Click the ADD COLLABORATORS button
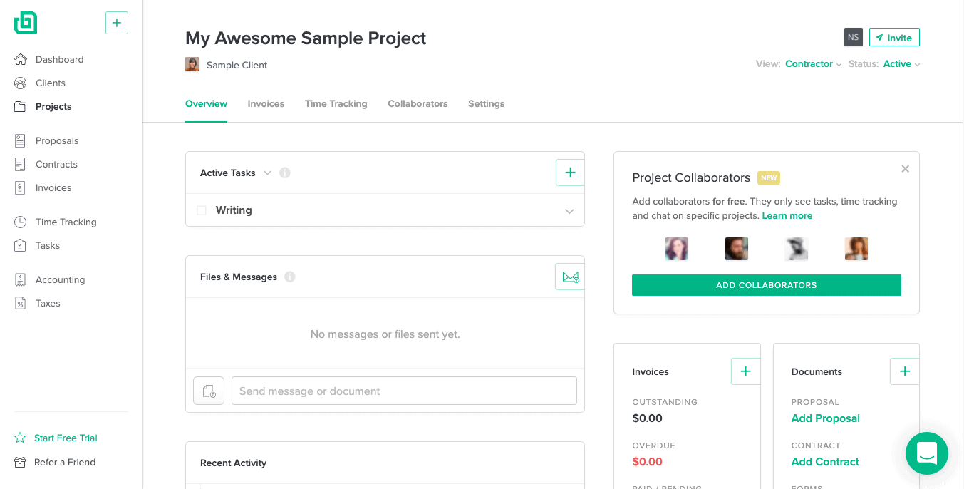964x489 pixels. click(767, 285)
